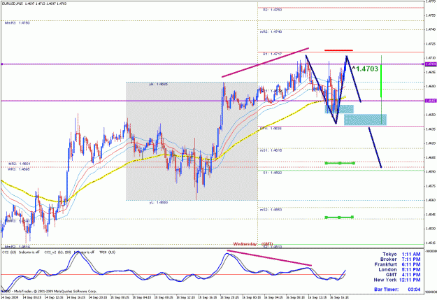Select the mS2 pivot level label

pos(271,210)
